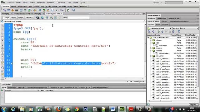Open the site selector Curso PHP Youtube dropdown

159,28
